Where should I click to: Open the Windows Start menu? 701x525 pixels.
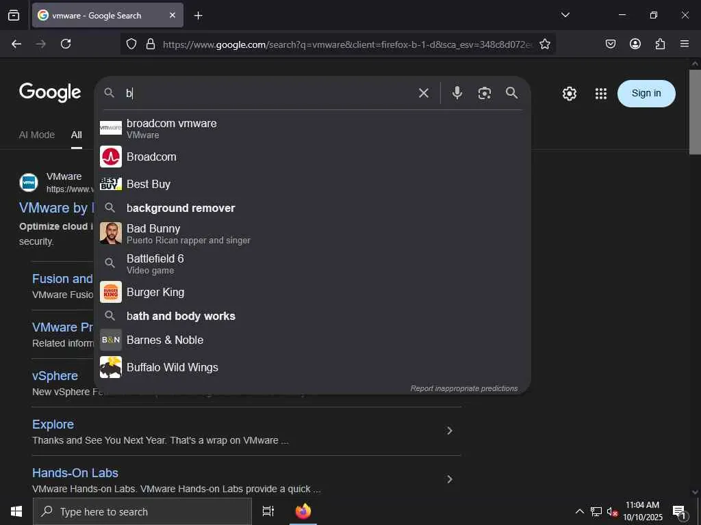coord(16,511)
